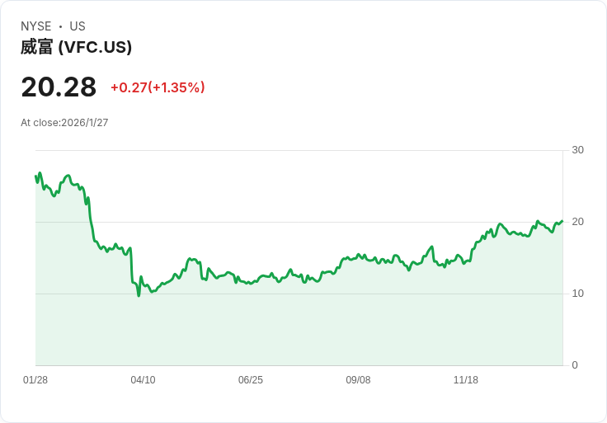Click the At close 2026/1/27 text

(x=64, y=123)
